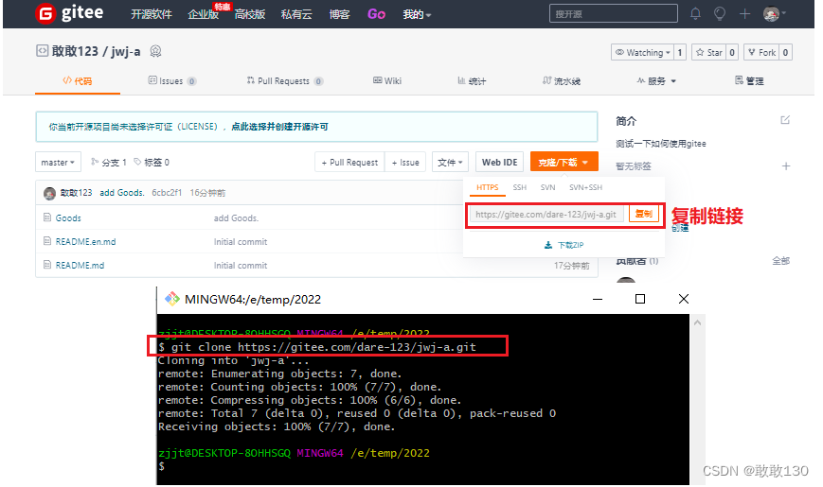The height and width of the screenshot is (487, 823).
Task: Click the repository badge icon beside jwj-a
Action: pos(155,51)
